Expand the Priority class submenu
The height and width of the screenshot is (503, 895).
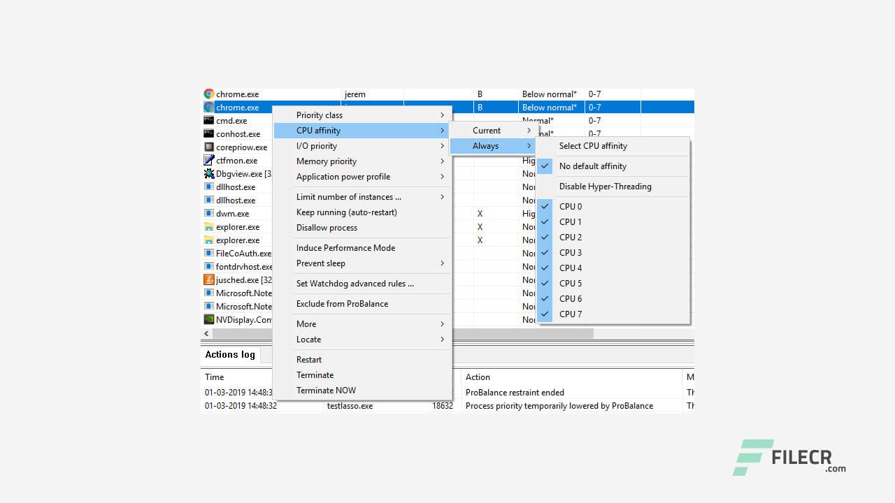pos(319,115)
